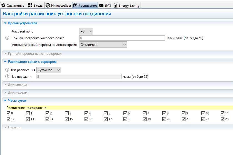233x155 pixels.
Task: Click the label Автоматический переход на летнее время
Action: (x=44, y=45)
